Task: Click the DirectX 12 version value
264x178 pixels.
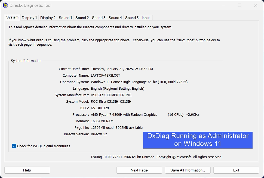Action: coord(99,134)
